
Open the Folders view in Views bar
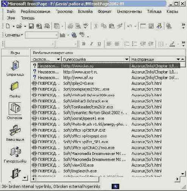pos(15,90)
